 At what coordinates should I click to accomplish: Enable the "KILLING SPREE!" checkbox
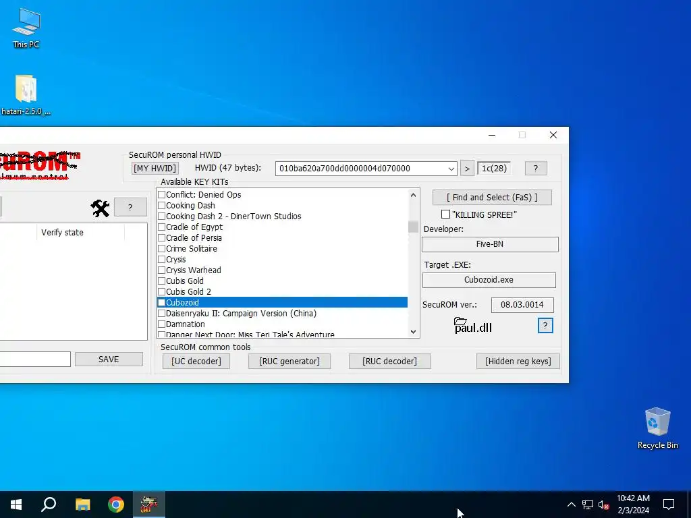(x=445, y=214)
